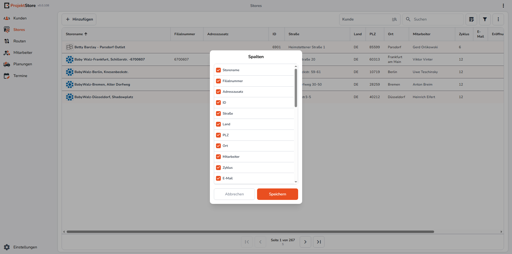512x254 pixels.
Task: Click the Termine calendar icon
Action: [x=7, y=76]
